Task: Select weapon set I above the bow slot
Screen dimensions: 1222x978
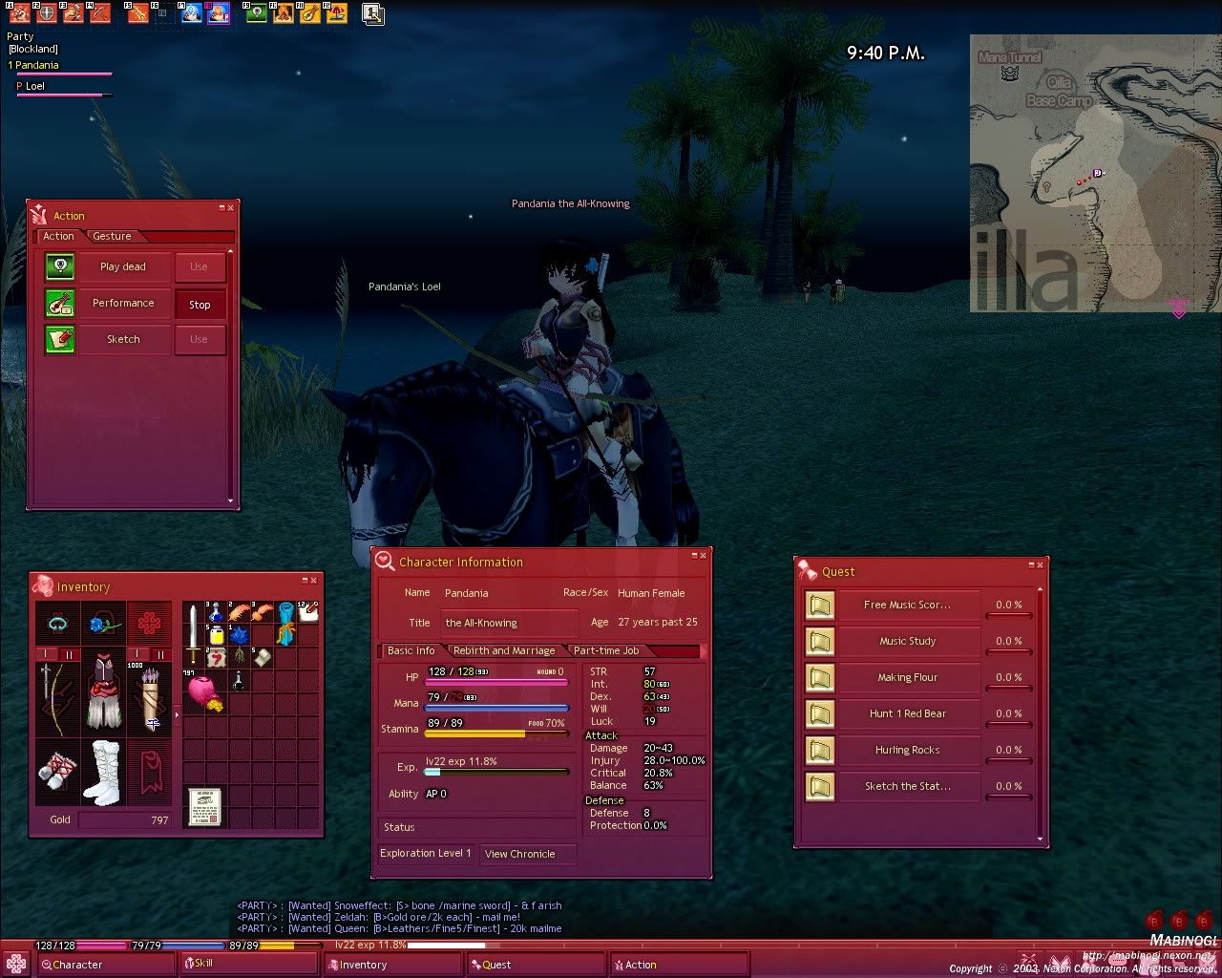Action: point(45,654)
